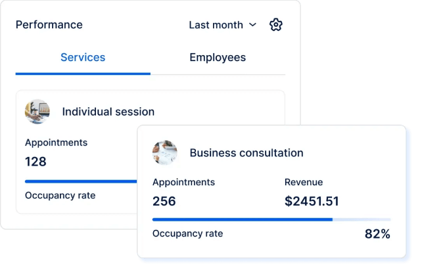Screen dimensions: 447x272
Task: Select the 256 appointments value
Action: tap(164, 201)
